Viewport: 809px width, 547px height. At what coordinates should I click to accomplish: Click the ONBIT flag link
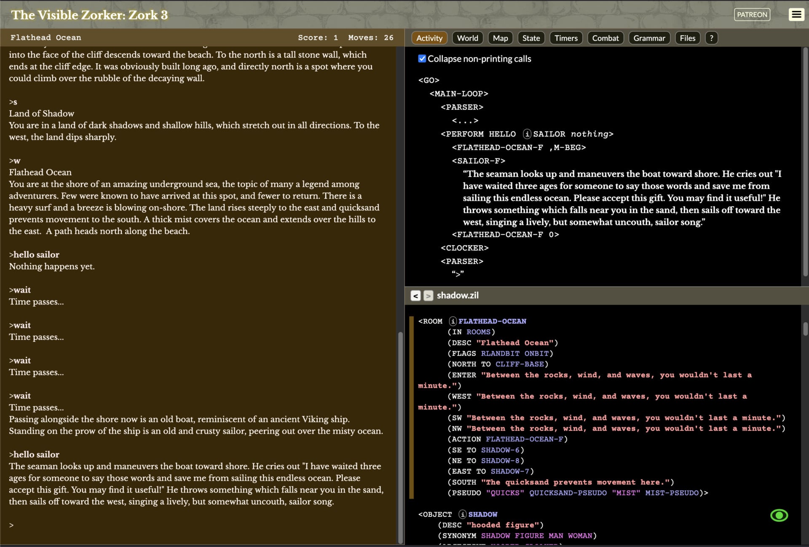tap(536, 354)
